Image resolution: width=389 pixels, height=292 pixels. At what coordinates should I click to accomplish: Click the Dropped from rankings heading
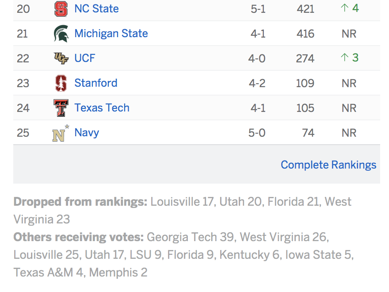(80, 202)
